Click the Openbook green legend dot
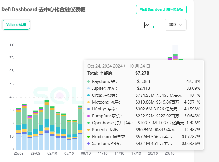This screenshot has width=219, height=162. click(89, 123)
